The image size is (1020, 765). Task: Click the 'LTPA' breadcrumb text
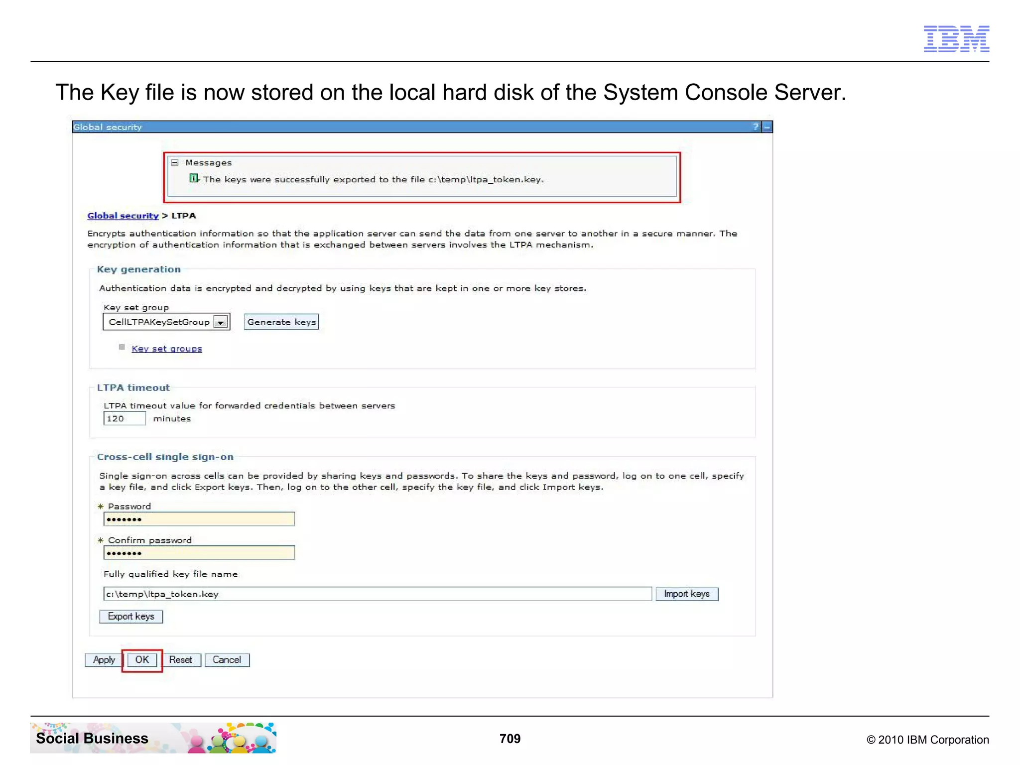point(184,216)
